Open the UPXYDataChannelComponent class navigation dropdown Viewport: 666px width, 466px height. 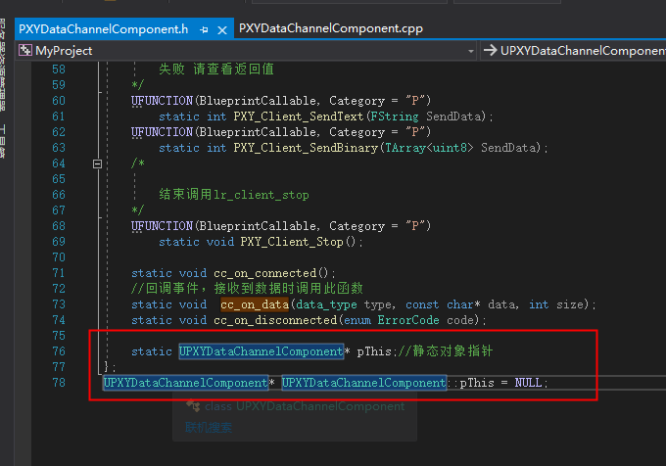(573, 51)
